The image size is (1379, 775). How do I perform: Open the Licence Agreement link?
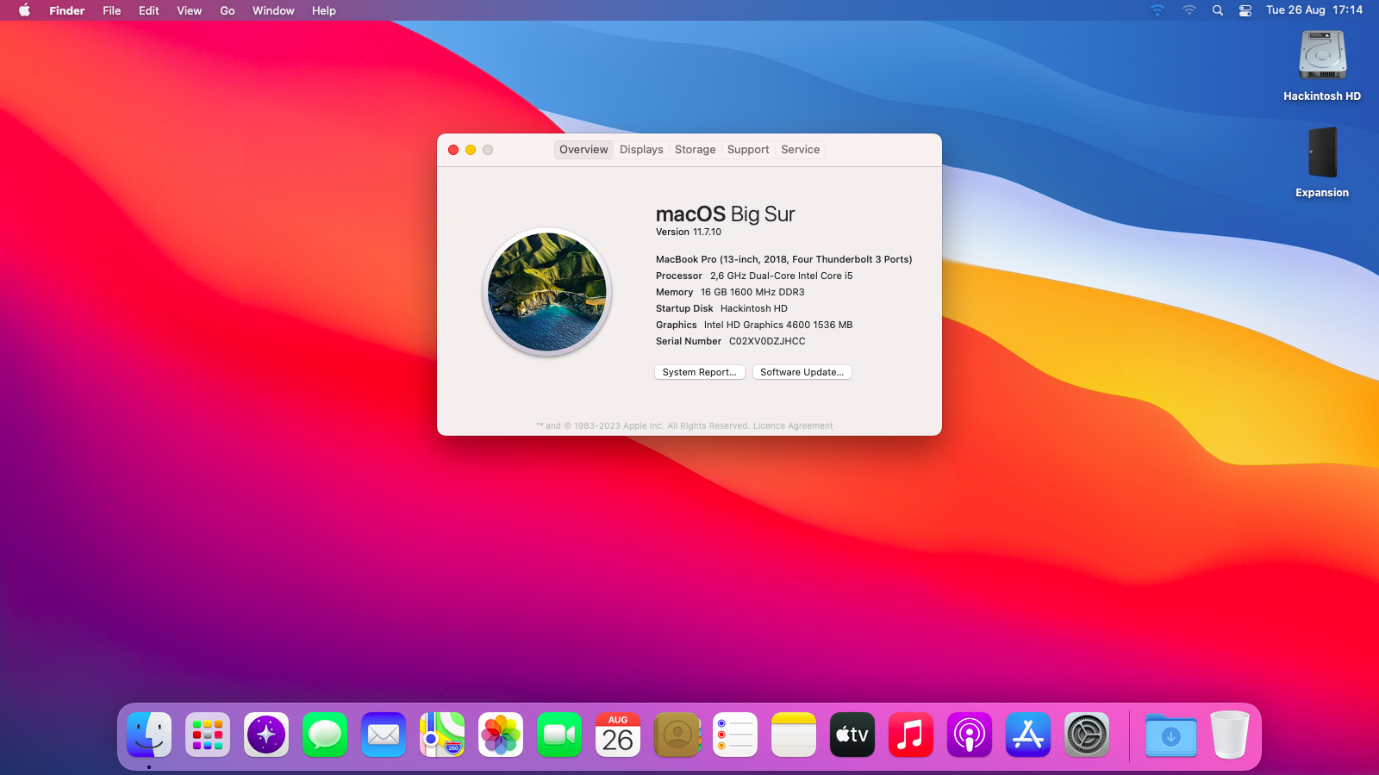pos(793,426)
